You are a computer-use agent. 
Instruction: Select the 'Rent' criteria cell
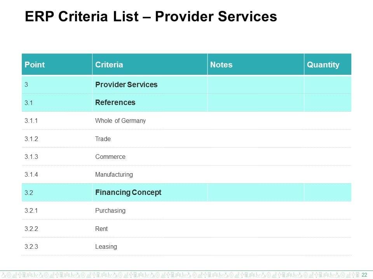tap(101, 229)
